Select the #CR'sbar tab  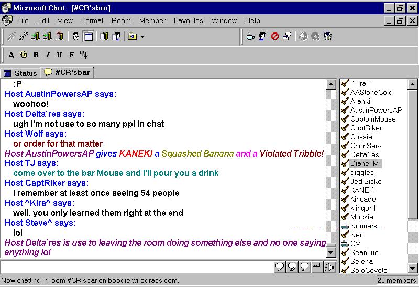[x=68, y=72]
